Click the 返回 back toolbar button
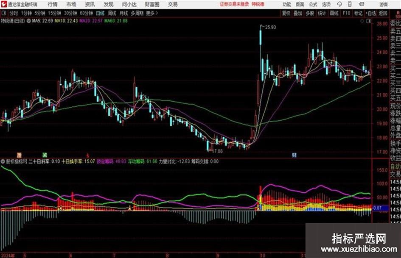401x258 pixels. pyautogui.click(x=383, y=13)
